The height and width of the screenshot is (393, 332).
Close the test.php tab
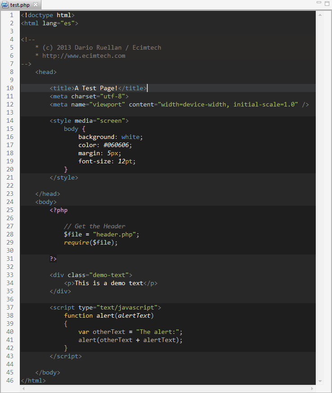pyautogui.click(x=36, y=5)
